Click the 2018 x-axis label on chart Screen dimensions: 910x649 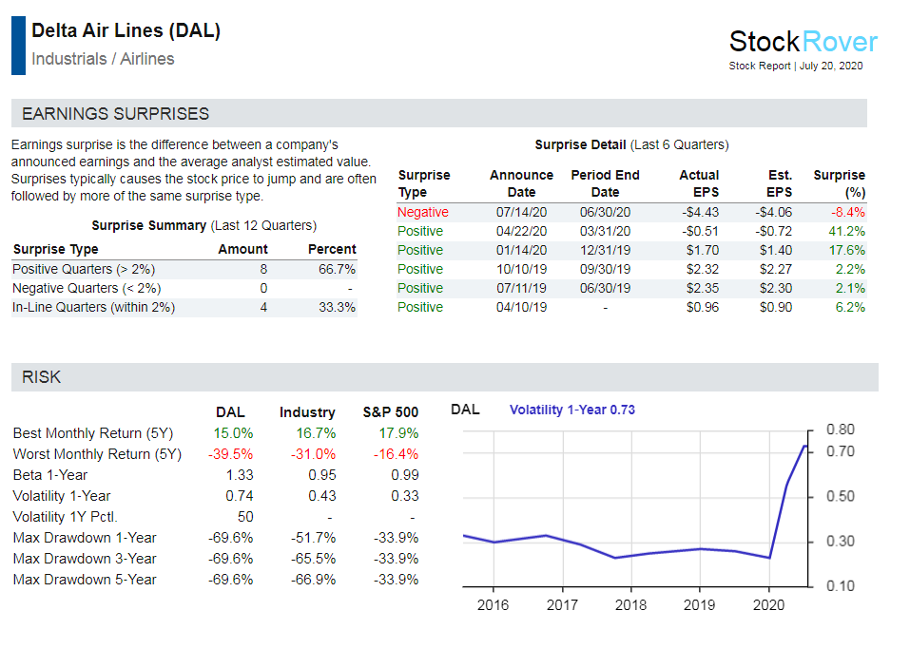click(630, 605)
